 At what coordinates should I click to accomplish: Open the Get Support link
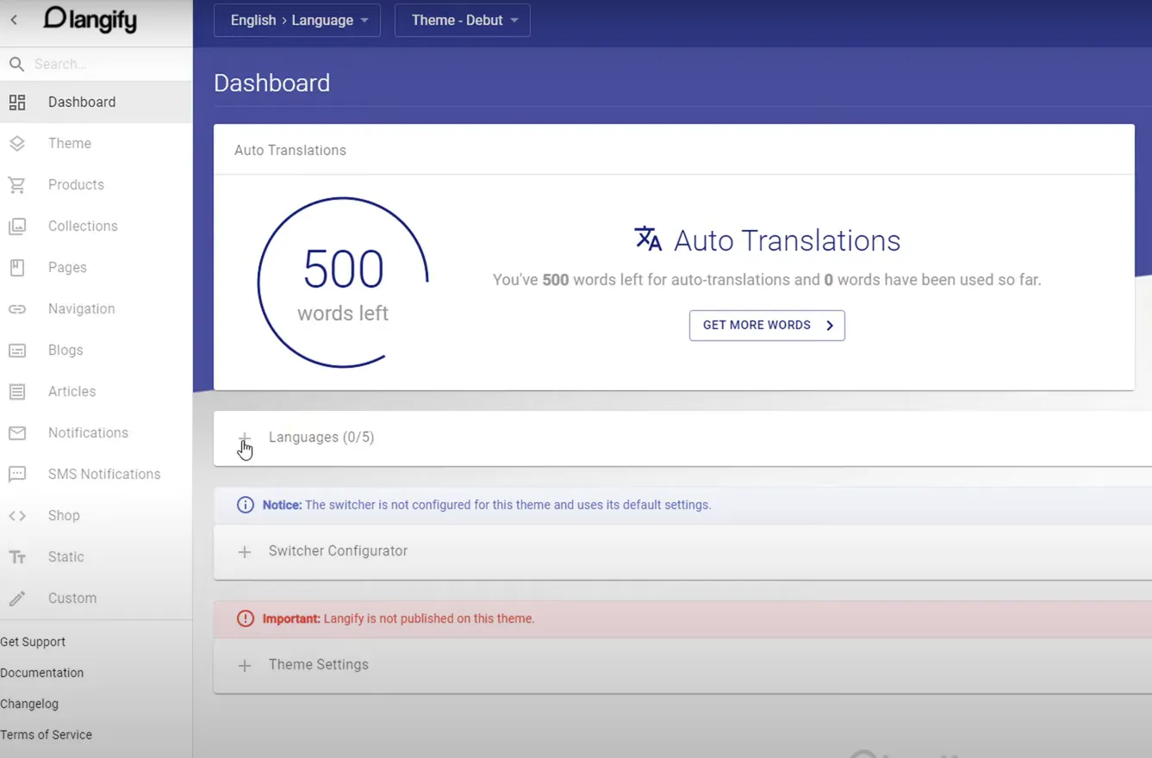click(x=33, y=642)
